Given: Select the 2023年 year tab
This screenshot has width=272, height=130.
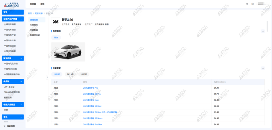Looking at the screenshot, I should click(x=84, y=74).
